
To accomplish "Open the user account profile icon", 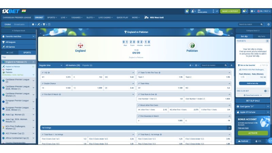I will (x=193, y=11).
